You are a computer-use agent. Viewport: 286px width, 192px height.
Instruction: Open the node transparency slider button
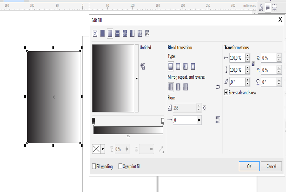(127, 149)
